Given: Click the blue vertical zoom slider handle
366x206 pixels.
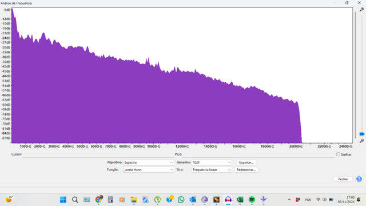Looking at the screenshot, I should [x=362, y=134].
